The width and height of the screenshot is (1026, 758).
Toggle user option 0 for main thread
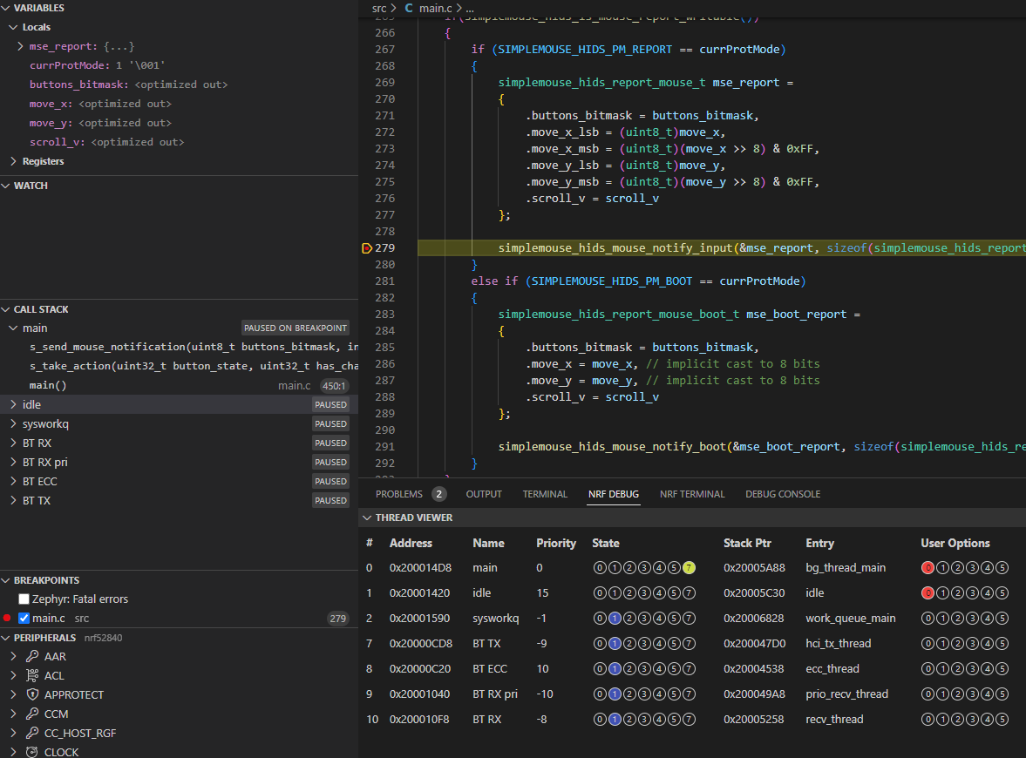point(927,568)
